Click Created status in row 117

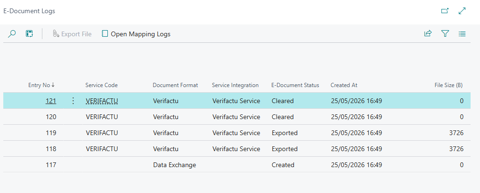coord(283,165)
